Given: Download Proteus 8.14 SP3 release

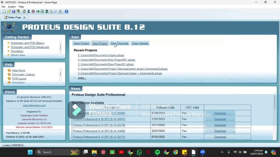Looking at the screenshot, I should tap(220, 131).
